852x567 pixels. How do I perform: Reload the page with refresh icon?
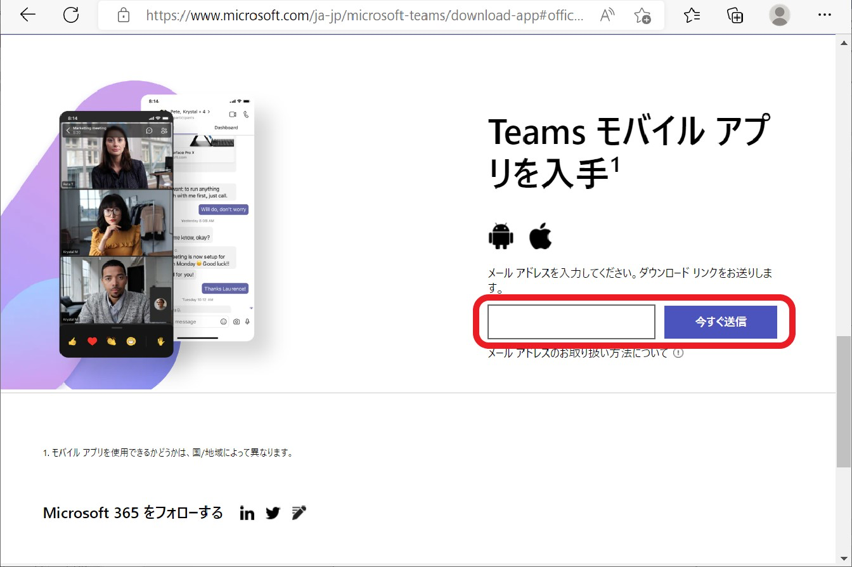[71, 15]
